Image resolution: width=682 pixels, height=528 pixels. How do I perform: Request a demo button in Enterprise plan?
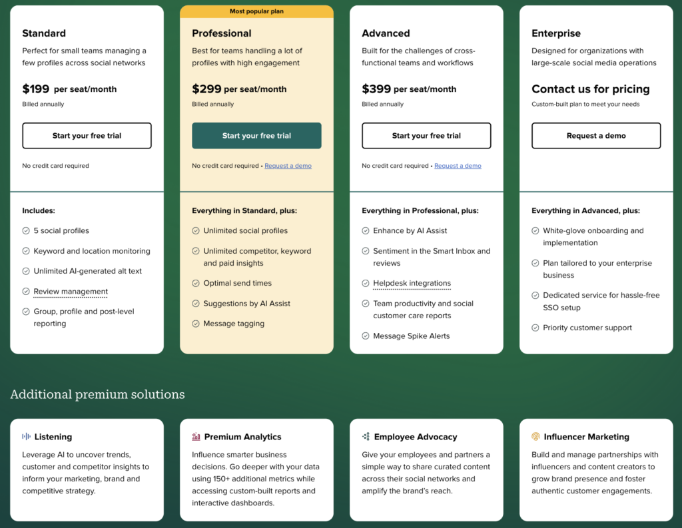596,136
